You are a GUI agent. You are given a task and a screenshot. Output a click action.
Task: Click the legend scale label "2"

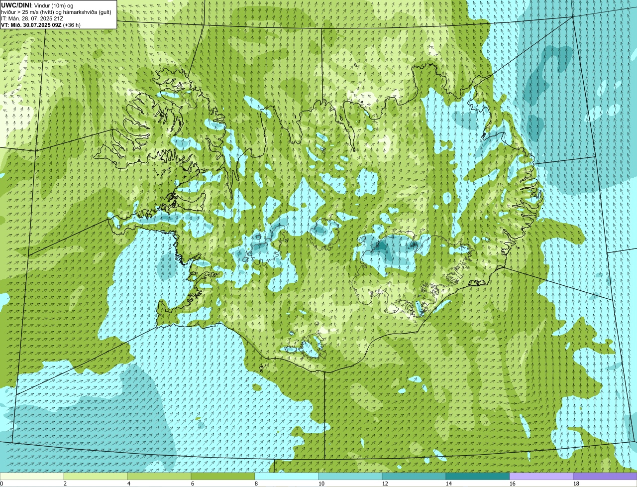tap(65, 484)
